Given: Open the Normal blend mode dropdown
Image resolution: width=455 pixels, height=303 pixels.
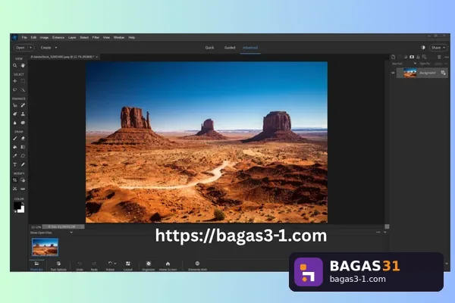Looking at the screenshot, I should point(404,64).
